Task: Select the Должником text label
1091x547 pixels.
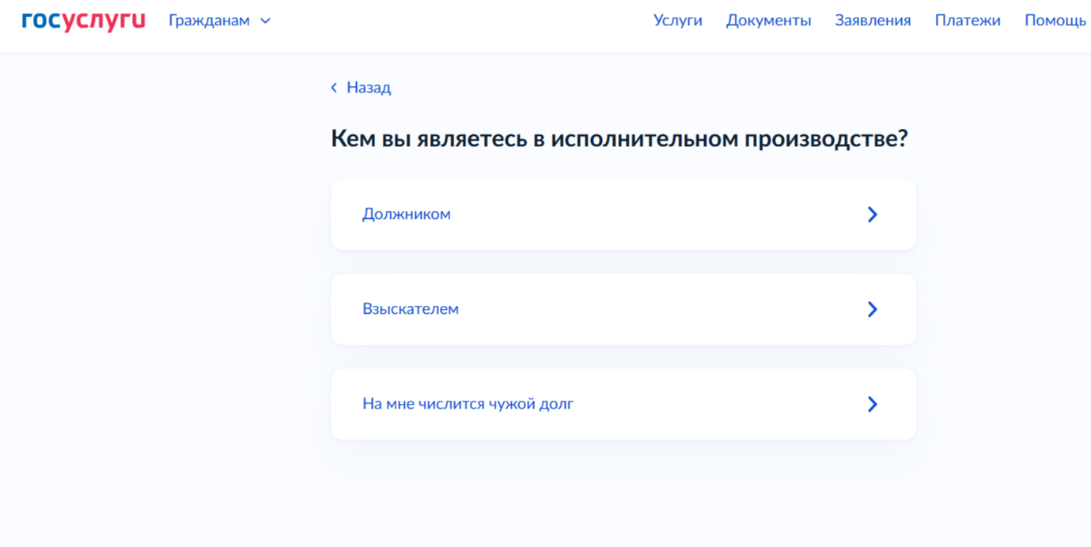Action: (x=406, y=214)
